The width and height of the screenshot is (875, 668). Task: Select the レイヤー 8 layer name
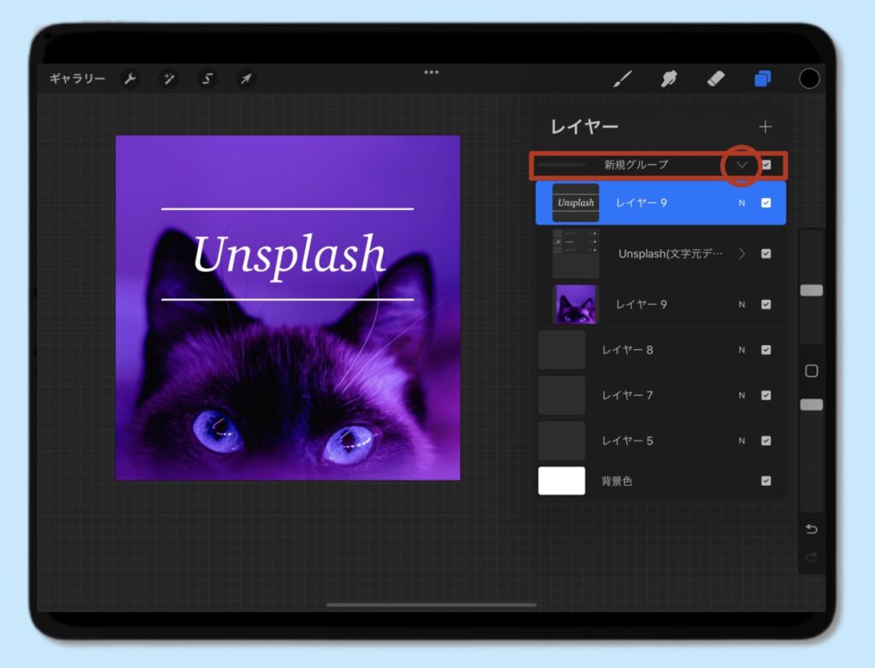[x=627, y=350]
